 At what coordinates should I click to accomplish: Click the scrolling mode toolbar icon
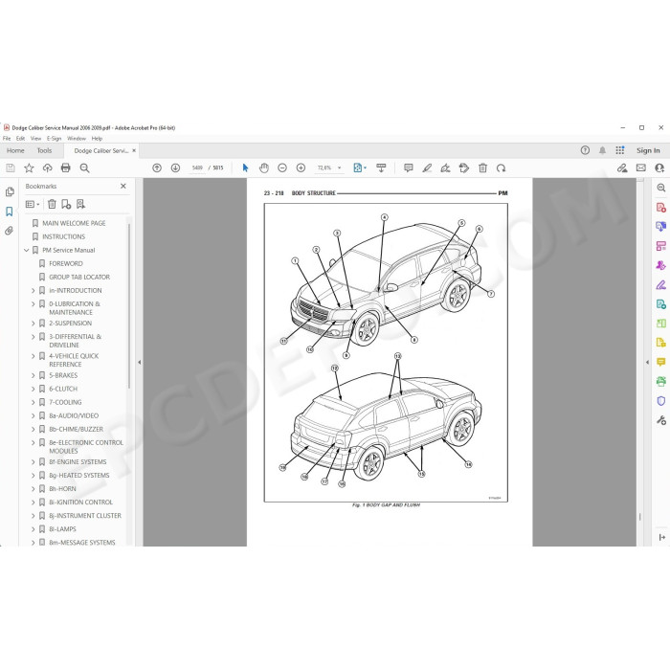[x=381, y=167]
